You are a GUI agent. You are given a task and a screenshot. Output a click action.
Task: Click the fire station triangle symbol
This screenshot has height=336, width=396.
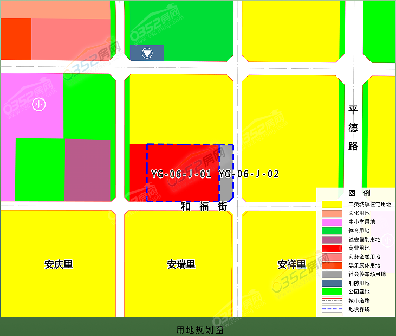tap(146, 53)
